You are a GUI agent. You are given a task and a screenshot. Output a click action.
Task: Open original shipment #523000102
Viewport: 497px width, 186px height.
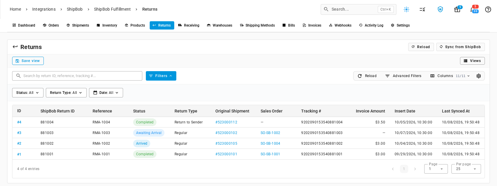coord(226,133)
